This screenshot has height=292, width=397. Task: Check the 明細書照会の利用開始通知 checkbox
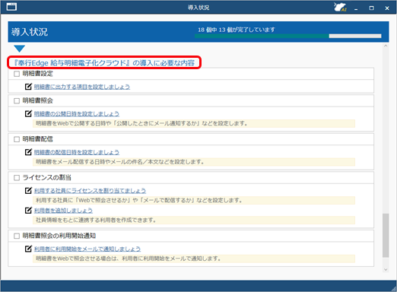[17, 236]
